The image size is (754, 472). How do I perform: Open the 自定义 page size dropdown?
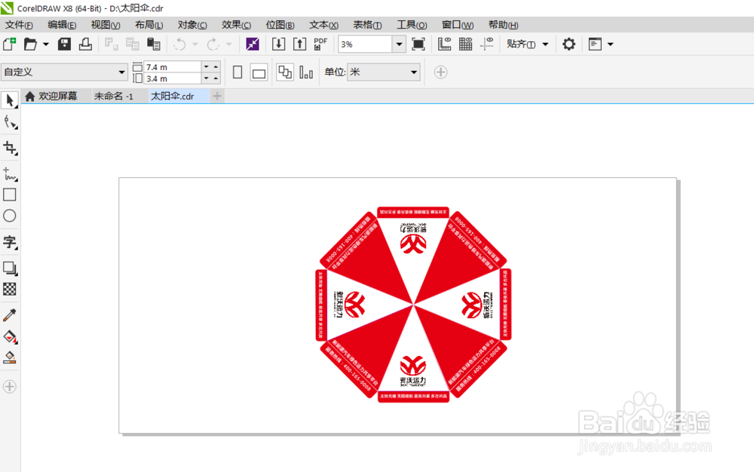pyautogui.click(x=121, y=72)
